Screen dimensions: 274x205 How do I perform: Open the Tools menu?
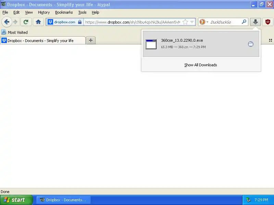[x=82, y=12]
